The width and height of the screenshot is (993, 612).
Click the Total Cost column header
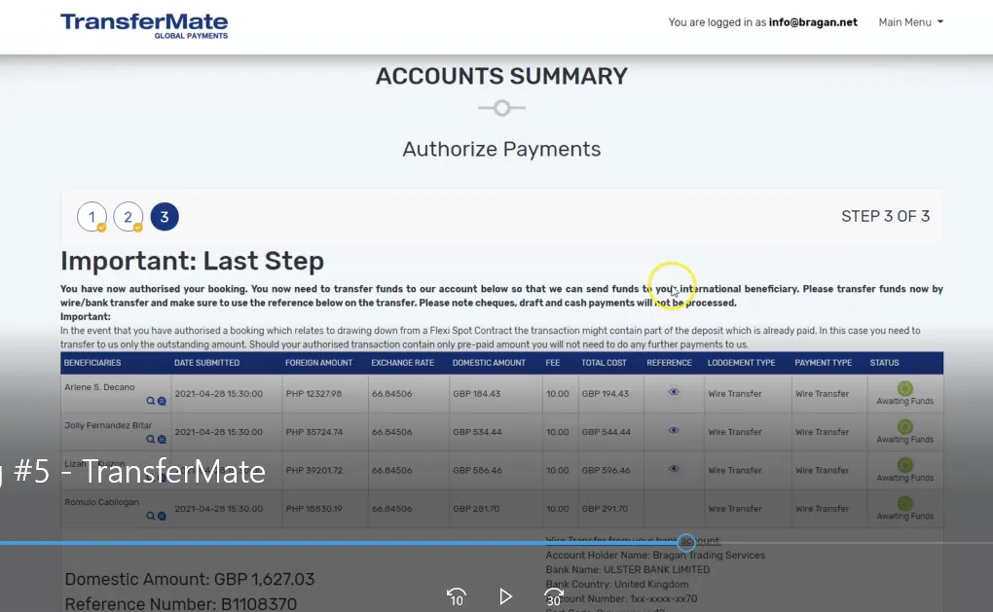(x=604, y=363)
